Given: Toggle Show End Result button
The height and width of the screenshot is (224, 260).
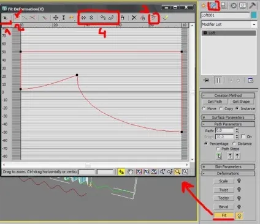Looking at the screenshot, I should (218, 80).
